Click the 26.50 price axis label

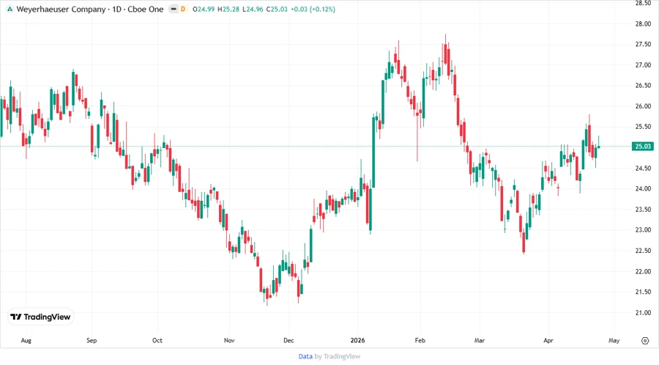(643, 86)
